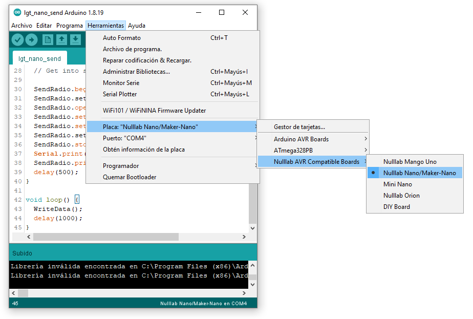Click the editor horizontal scrollbar thumb

106,237
